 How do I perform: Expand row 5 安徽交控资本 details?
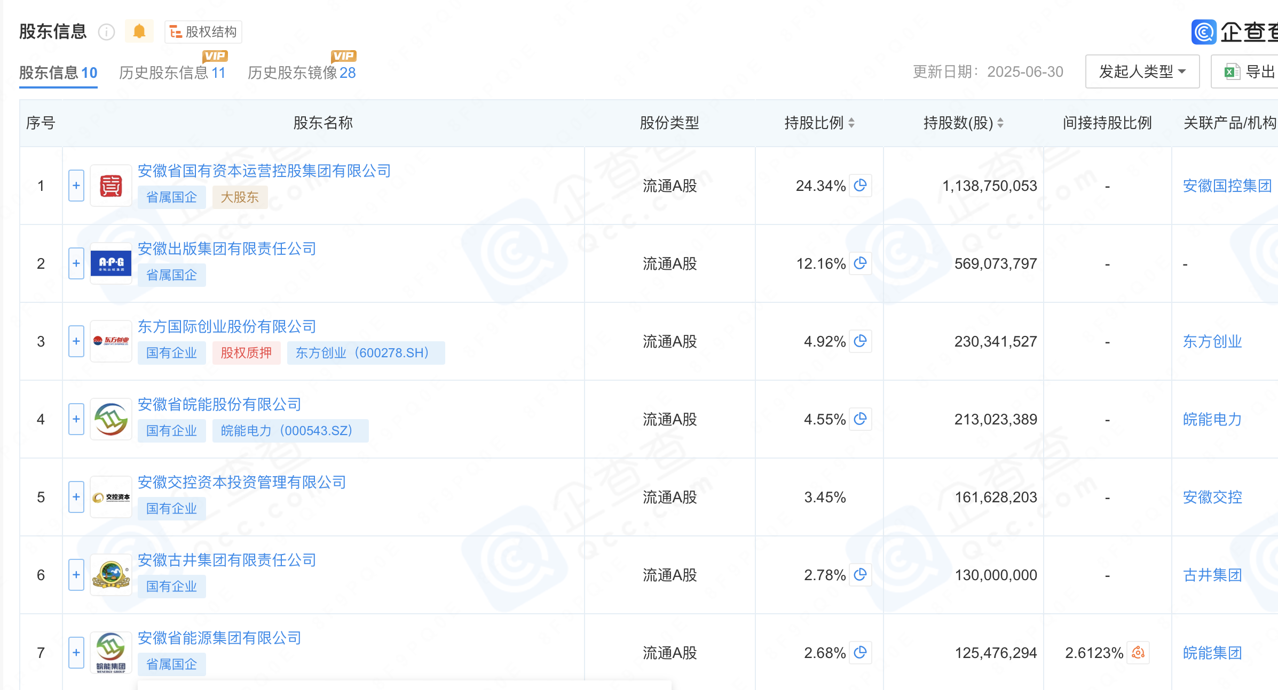[76, 497]
